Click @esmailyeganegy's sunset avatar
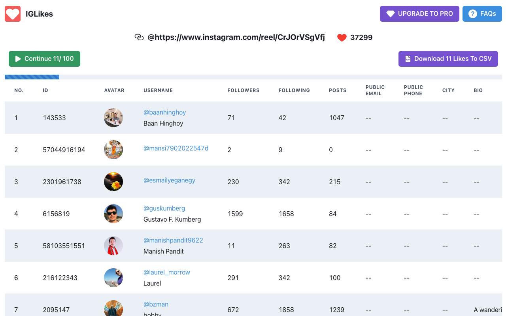 pos(113,182)
